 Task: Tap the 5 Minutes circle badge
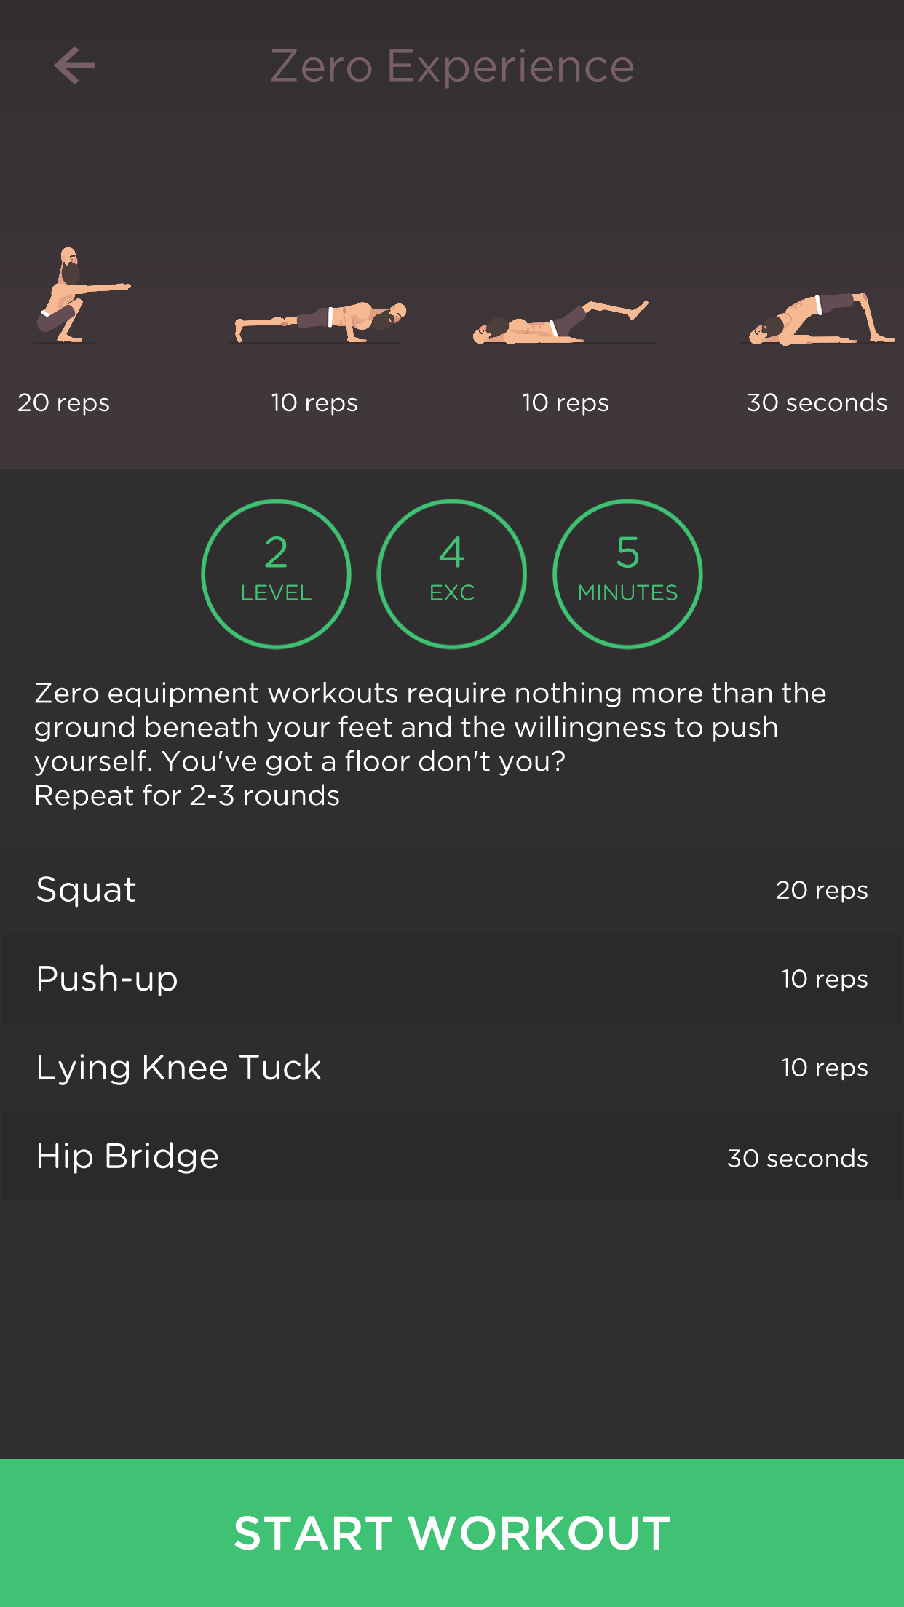click(627, 574)
